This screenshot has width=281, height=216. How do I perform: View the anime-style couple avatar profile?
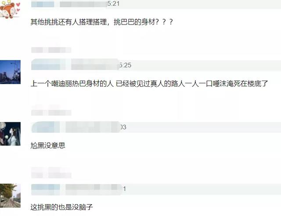(x=10, y=134)
